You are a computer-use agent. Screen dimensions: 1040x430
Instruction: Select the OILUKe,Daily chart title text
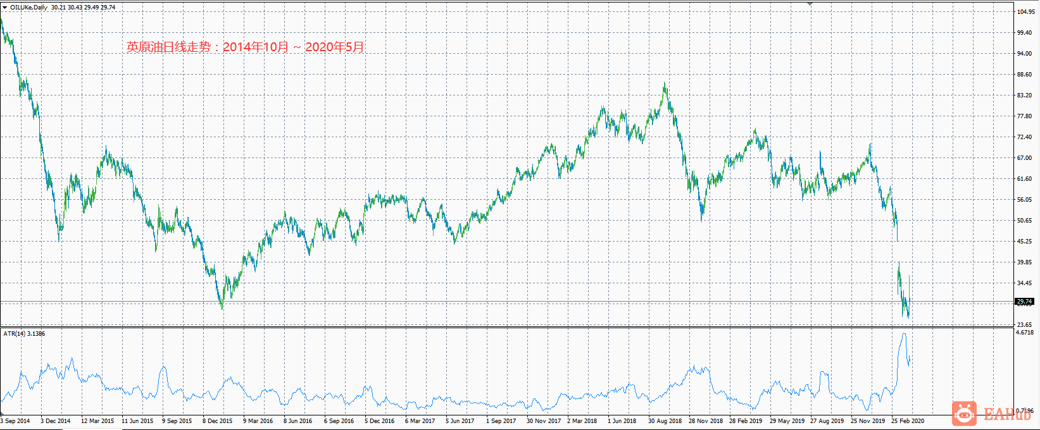pyautogui.click(x=28, y=8)
